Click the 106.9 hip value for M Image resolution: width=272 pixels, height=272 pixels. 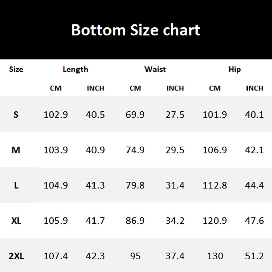[215, 150]
